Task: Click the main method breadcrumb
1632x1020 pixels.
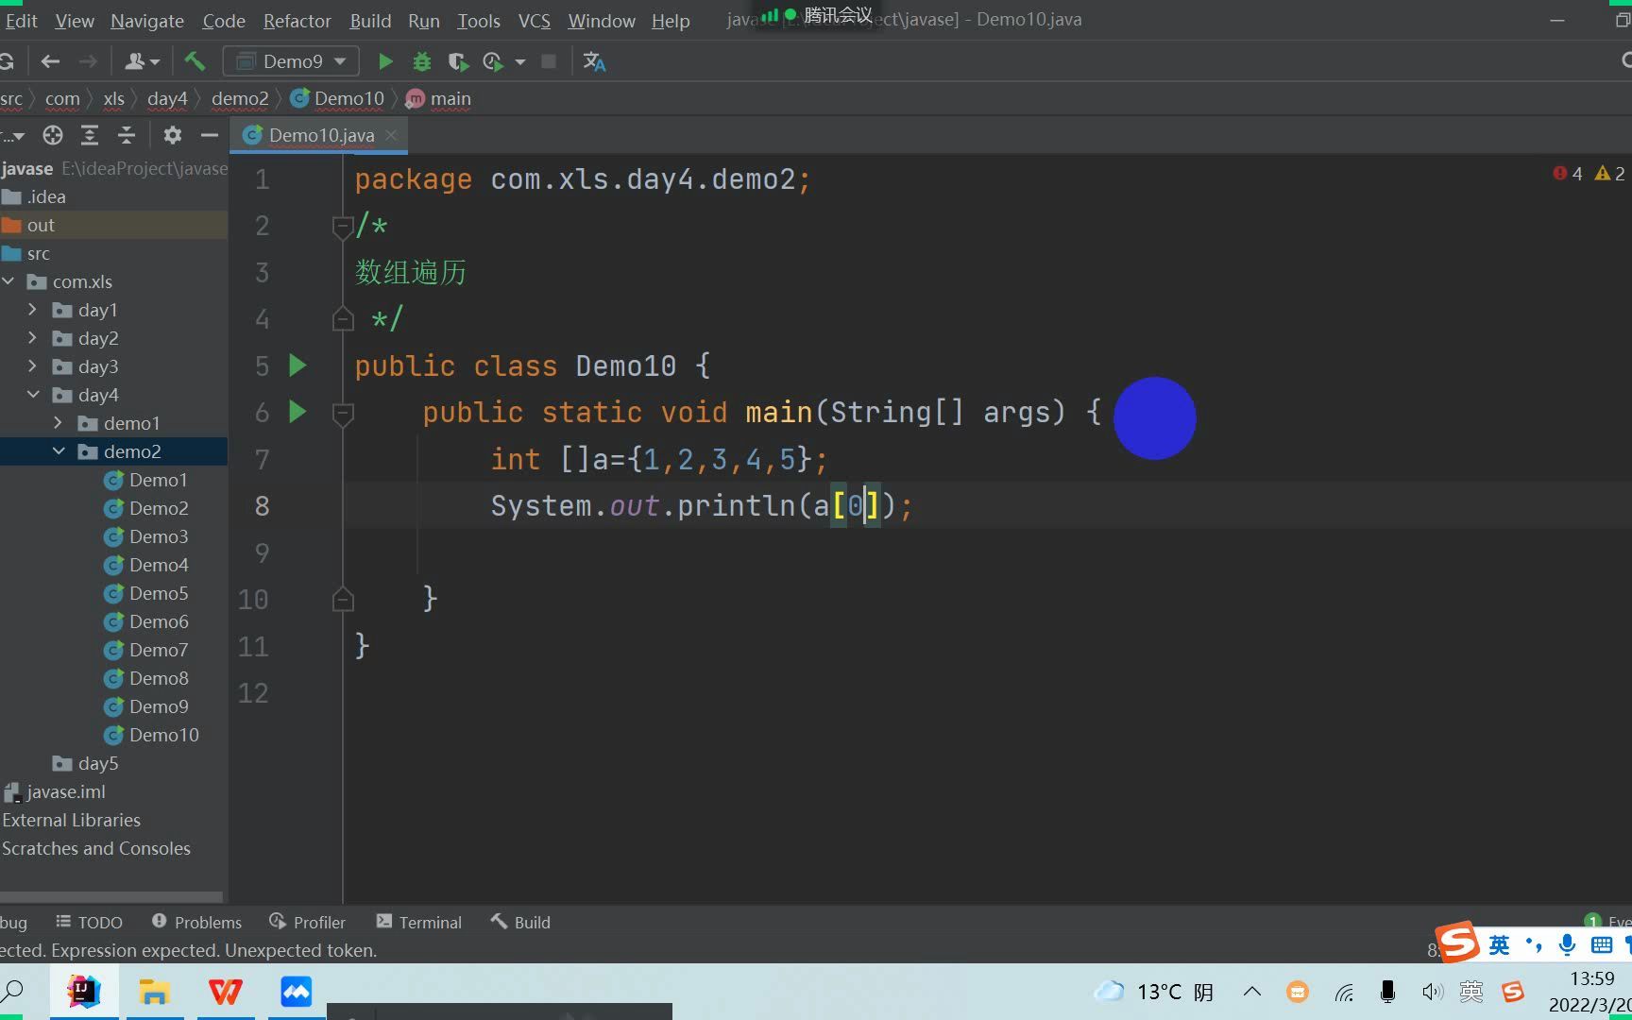Action: 439,98
